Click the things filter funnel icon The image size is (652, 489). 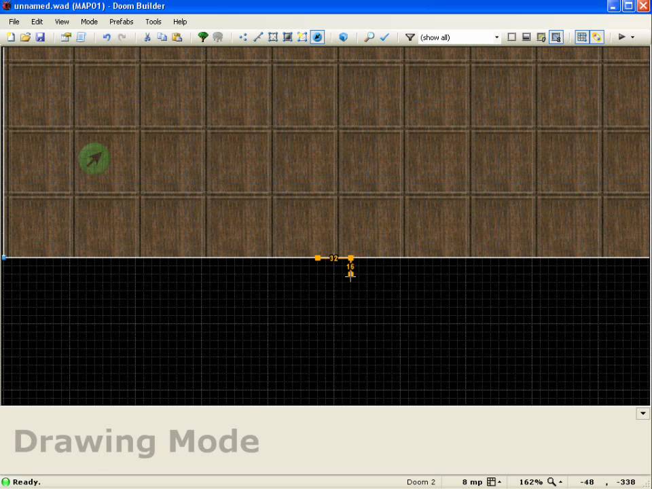tap(410, 37)
